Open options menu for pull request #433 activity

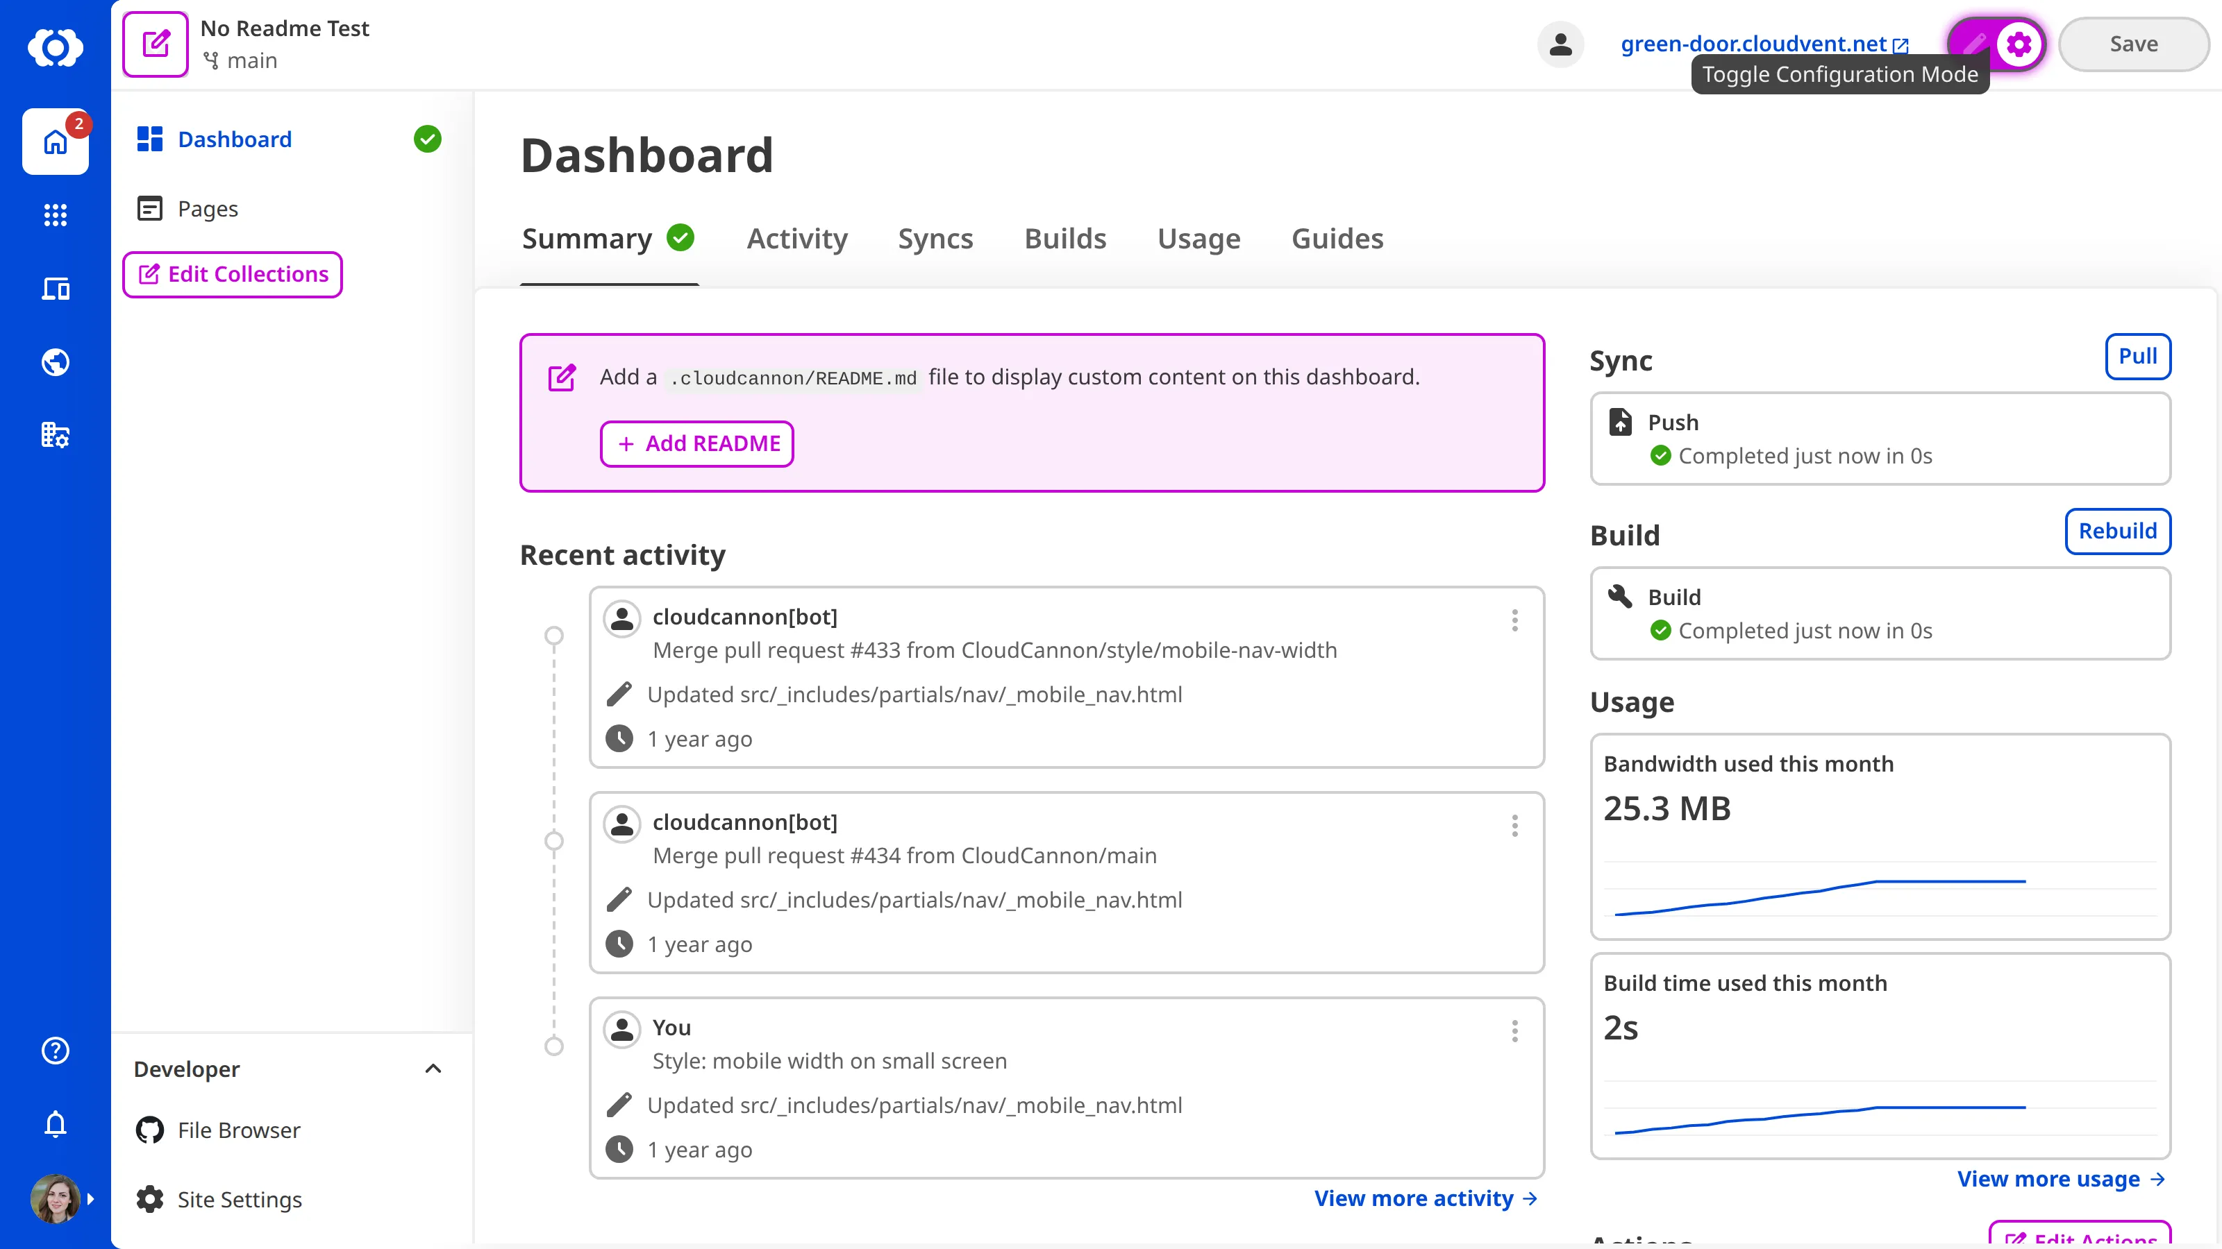tap(1514, 620)
